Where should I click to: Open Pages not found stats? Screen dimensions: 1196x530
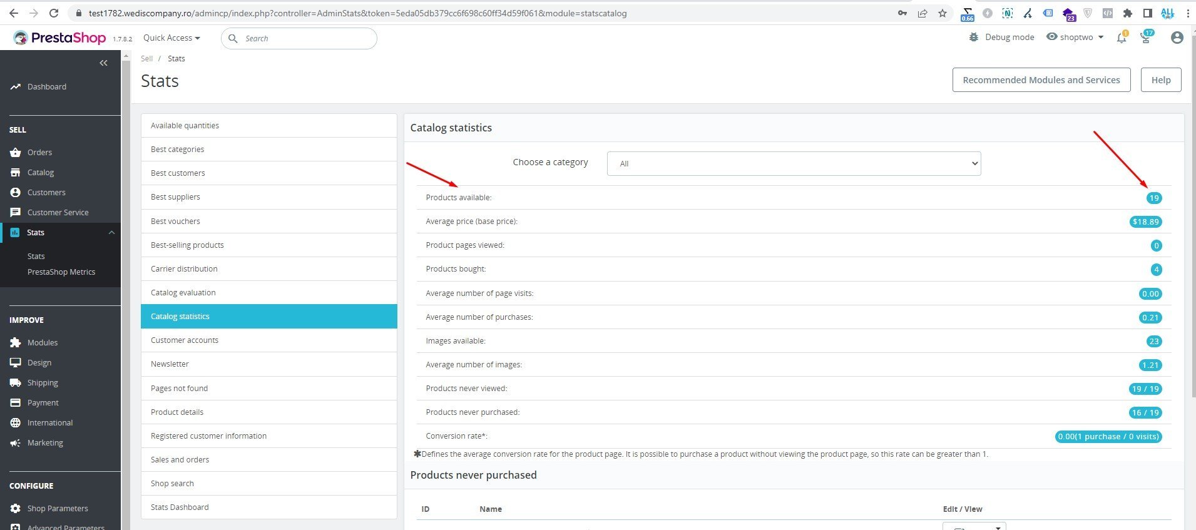pos(269,389)
